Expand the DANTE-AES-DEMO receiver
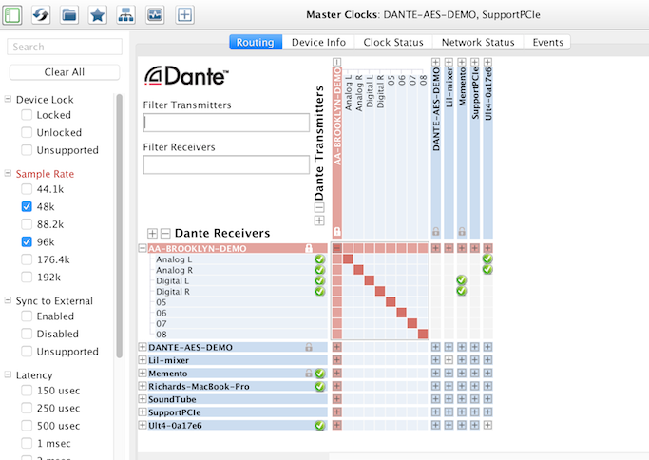 point(143,348)
